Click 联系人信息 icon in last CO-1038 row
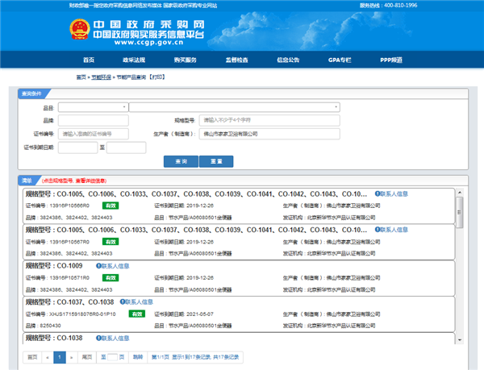484x370 pixels. click(112, 339)
